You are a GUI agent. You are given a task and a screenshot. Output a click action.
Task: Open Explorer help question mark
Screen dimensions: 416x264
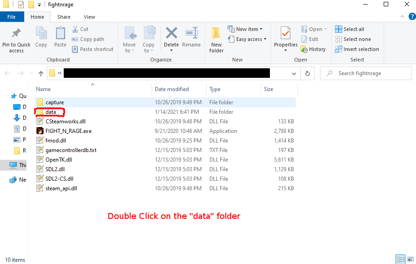412,17
